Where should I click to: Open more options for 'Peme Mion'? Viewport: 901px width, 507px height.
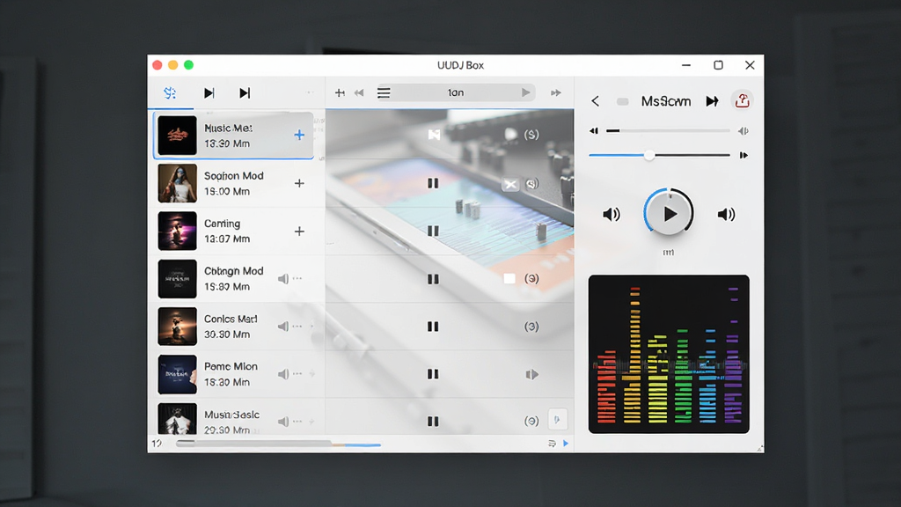coord(297,373)
